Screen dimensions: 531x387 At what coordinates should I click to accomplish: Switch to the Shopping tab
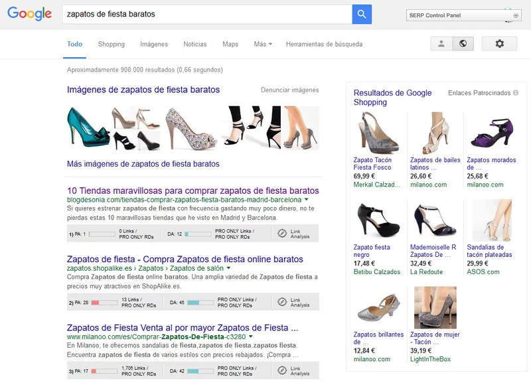[x=111, y=44]
